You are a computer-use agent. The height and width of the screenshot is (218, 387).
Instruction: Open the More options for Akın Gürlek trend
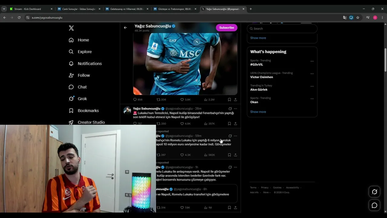(312, 86)
